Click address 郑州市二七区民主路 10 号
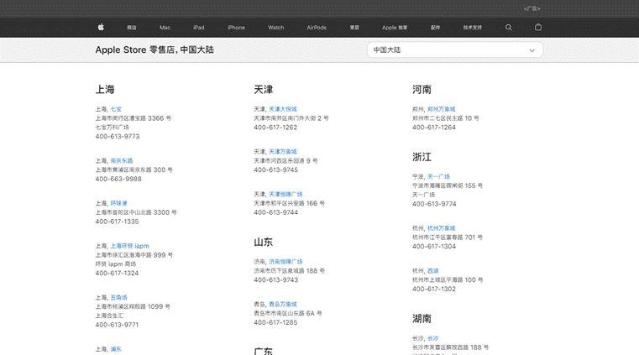 click(x=446, y=118)
